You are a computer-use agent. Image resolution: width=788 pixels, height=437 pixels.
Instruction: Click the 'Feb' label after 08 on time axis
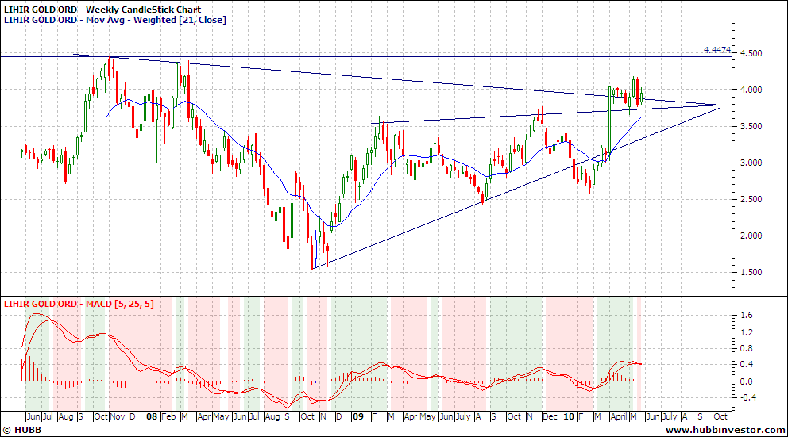point(169,416)
